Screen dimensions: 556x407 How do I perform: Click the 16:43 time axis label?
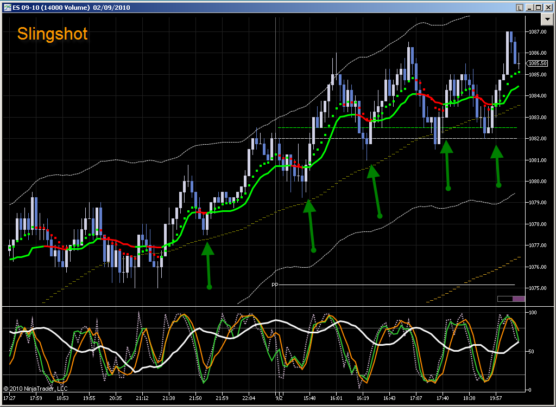coord(389,398)
